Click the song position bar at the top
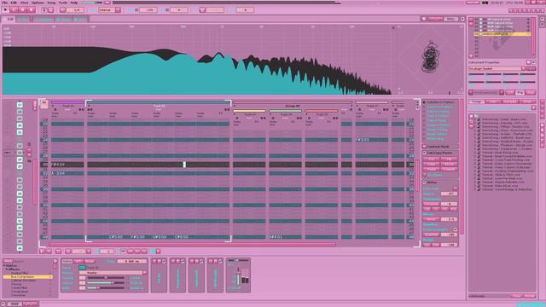The height and width of the screenshot is (307, 546). click(226, 3)
